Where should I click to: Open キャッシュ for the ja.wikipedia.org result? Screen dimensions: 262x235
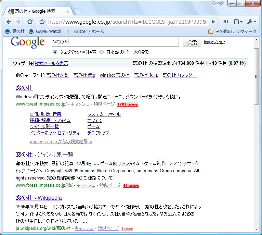pyautogui.click(x=84, y=228)
